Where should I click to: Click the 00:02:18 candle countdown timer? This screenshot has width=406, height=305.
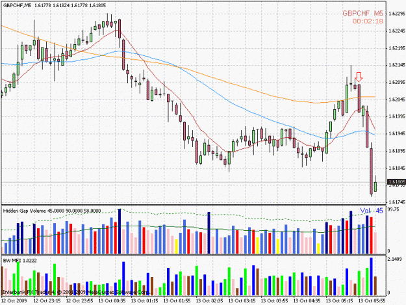click(x=368, y=21)
